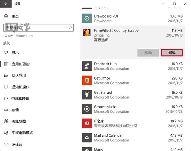Open 存储 settings page
This screenshot has width=191, height=151.
(15, 110)
